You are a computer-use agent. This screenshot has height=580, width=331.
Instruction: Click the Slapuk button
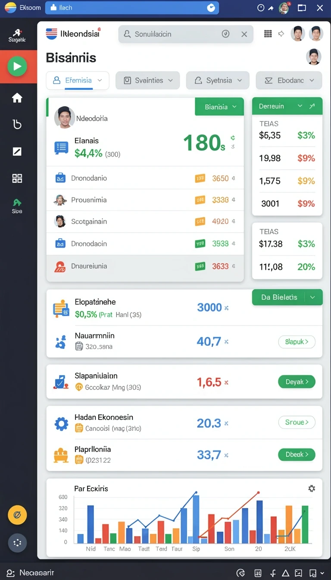[297, 342]
